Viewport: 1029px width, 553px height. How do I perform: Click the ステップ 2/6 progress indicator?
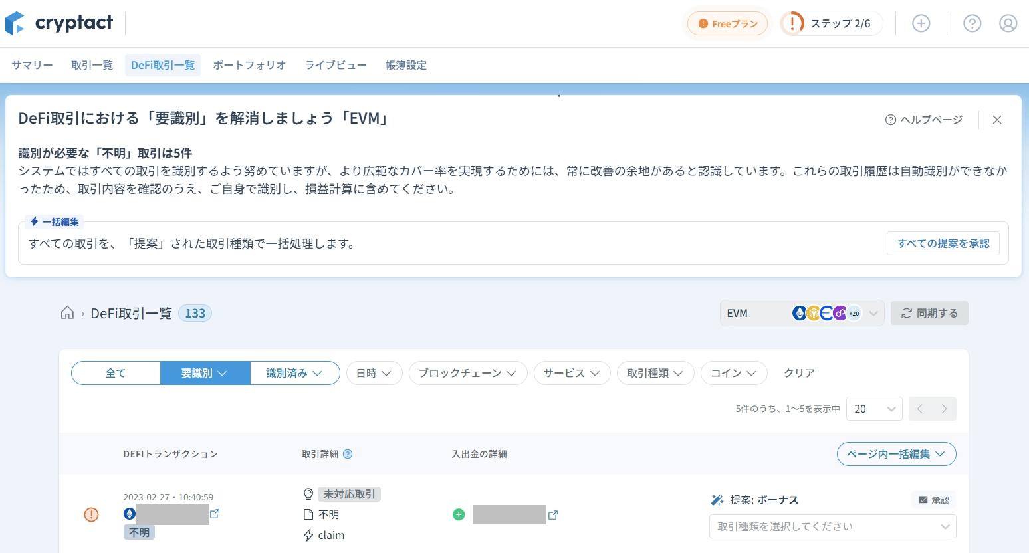[832, 23]
